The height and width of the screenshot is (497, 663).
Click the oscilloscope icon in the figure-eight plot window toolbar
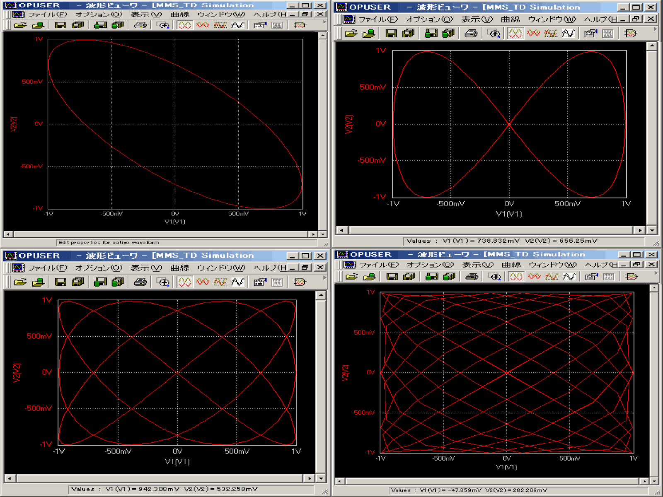(x=630, y=33)
